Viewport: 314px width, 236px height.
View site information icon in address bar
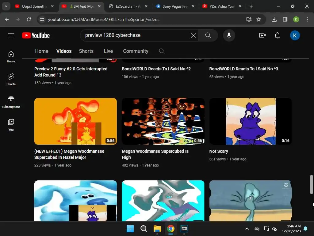(42, 19)
